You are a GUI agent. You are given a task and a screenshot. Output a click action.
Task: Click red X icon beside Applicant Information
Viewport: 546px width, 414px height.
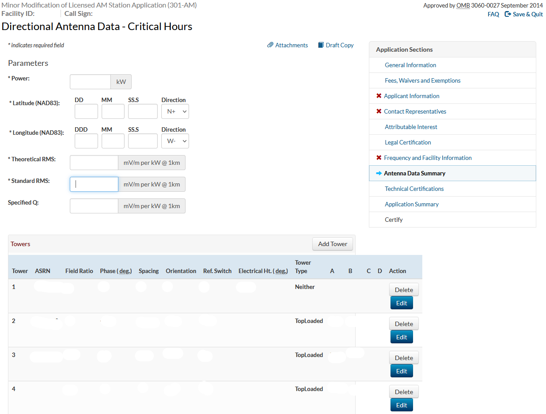click(x=379, y=96)
